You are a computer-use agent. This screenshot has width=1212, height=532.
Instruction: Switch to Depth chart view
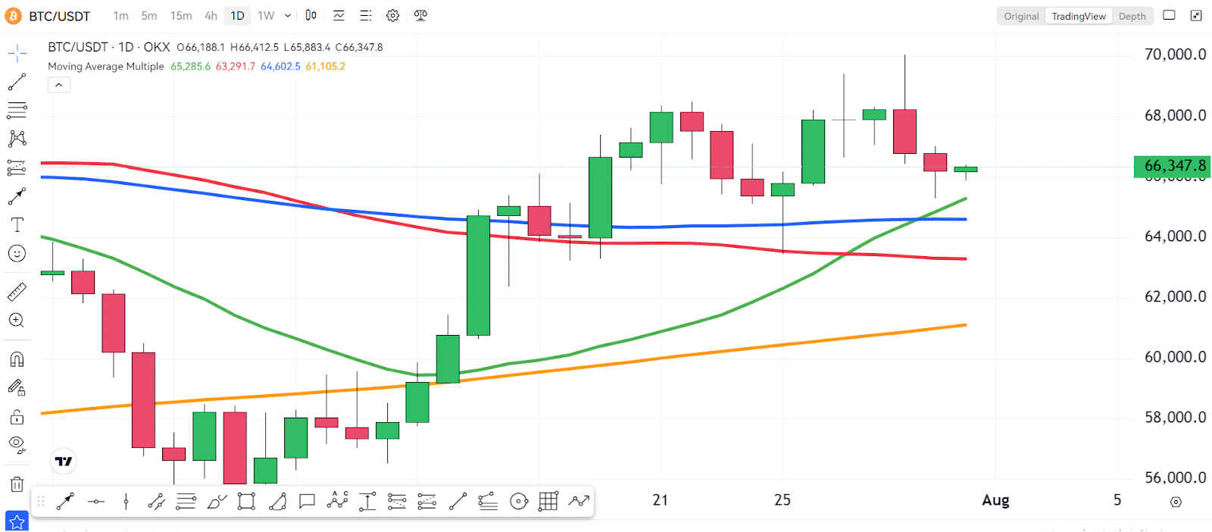(1132, 16)
